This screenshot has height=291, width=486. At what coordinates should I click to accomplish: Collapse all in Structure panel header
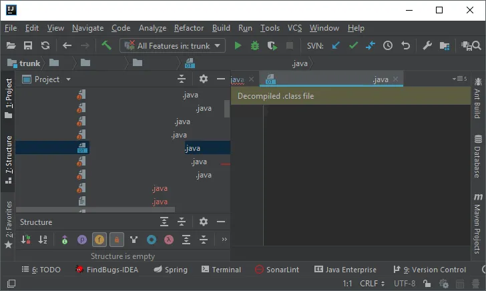(x=182, y=222)
